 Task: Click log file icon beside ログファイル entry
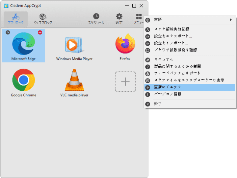(148, 80)
